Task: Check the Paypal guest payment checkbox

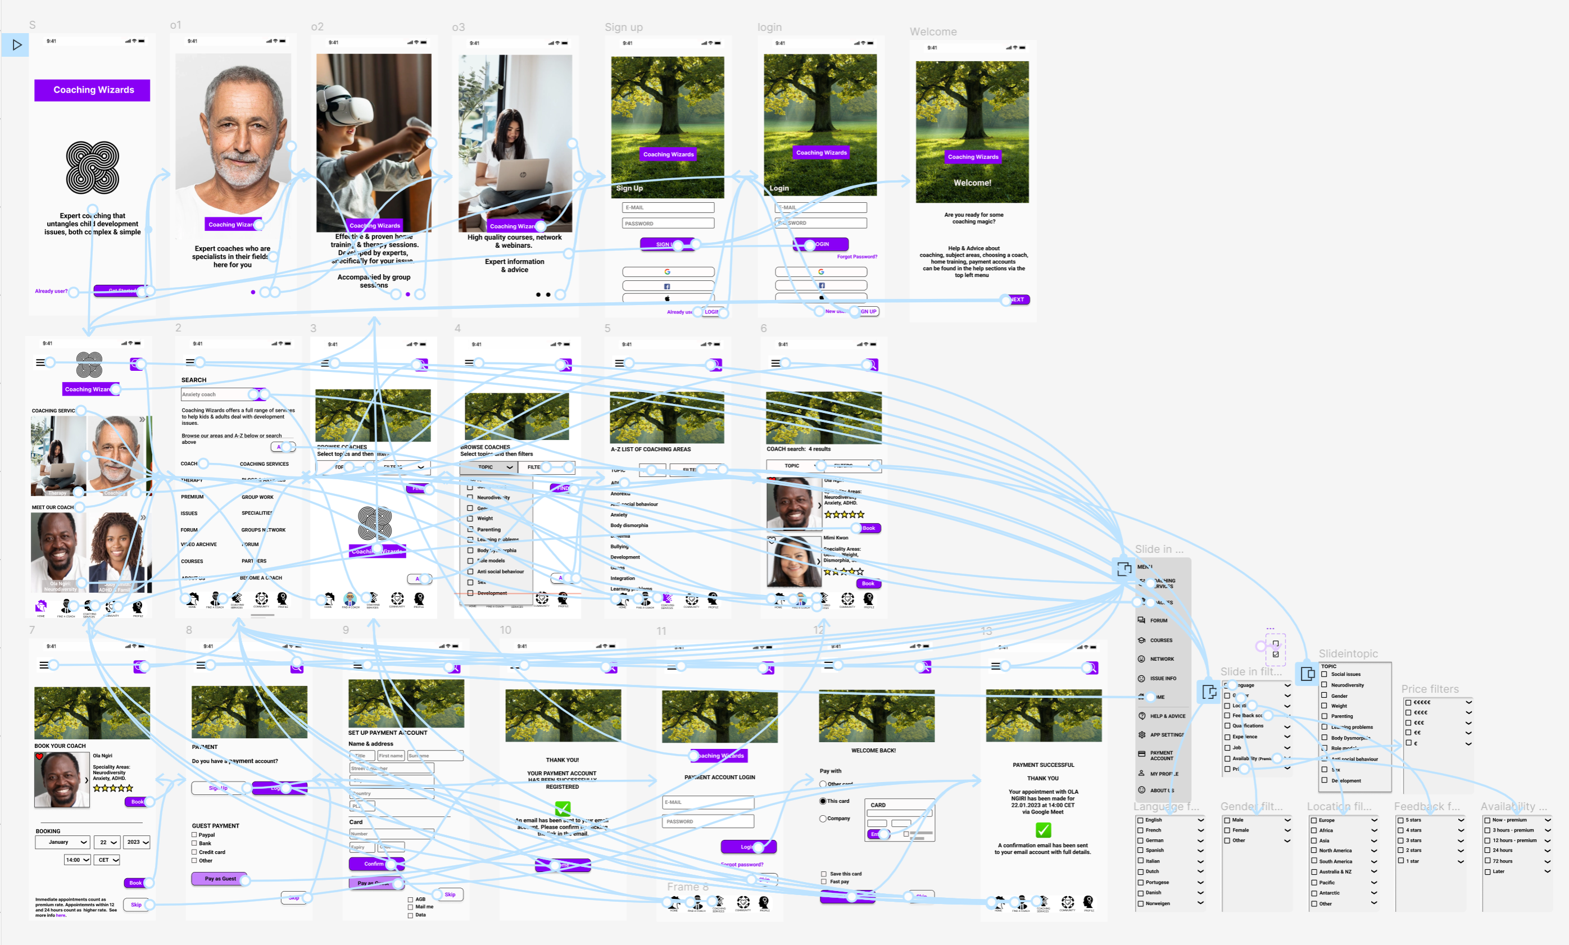Action: (x=195, y=834)
